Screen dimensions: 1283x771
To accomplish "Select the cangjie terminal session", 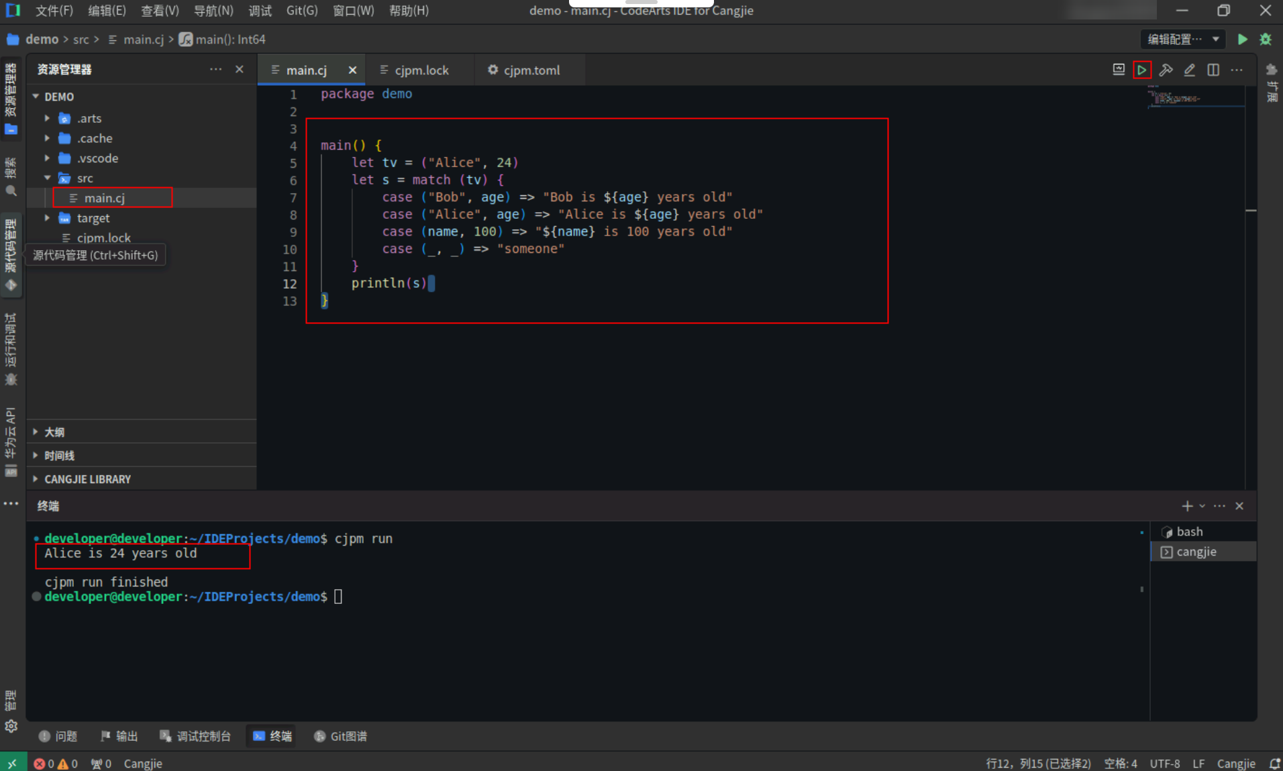I will pyautogui.click(x=1203, y=552).
